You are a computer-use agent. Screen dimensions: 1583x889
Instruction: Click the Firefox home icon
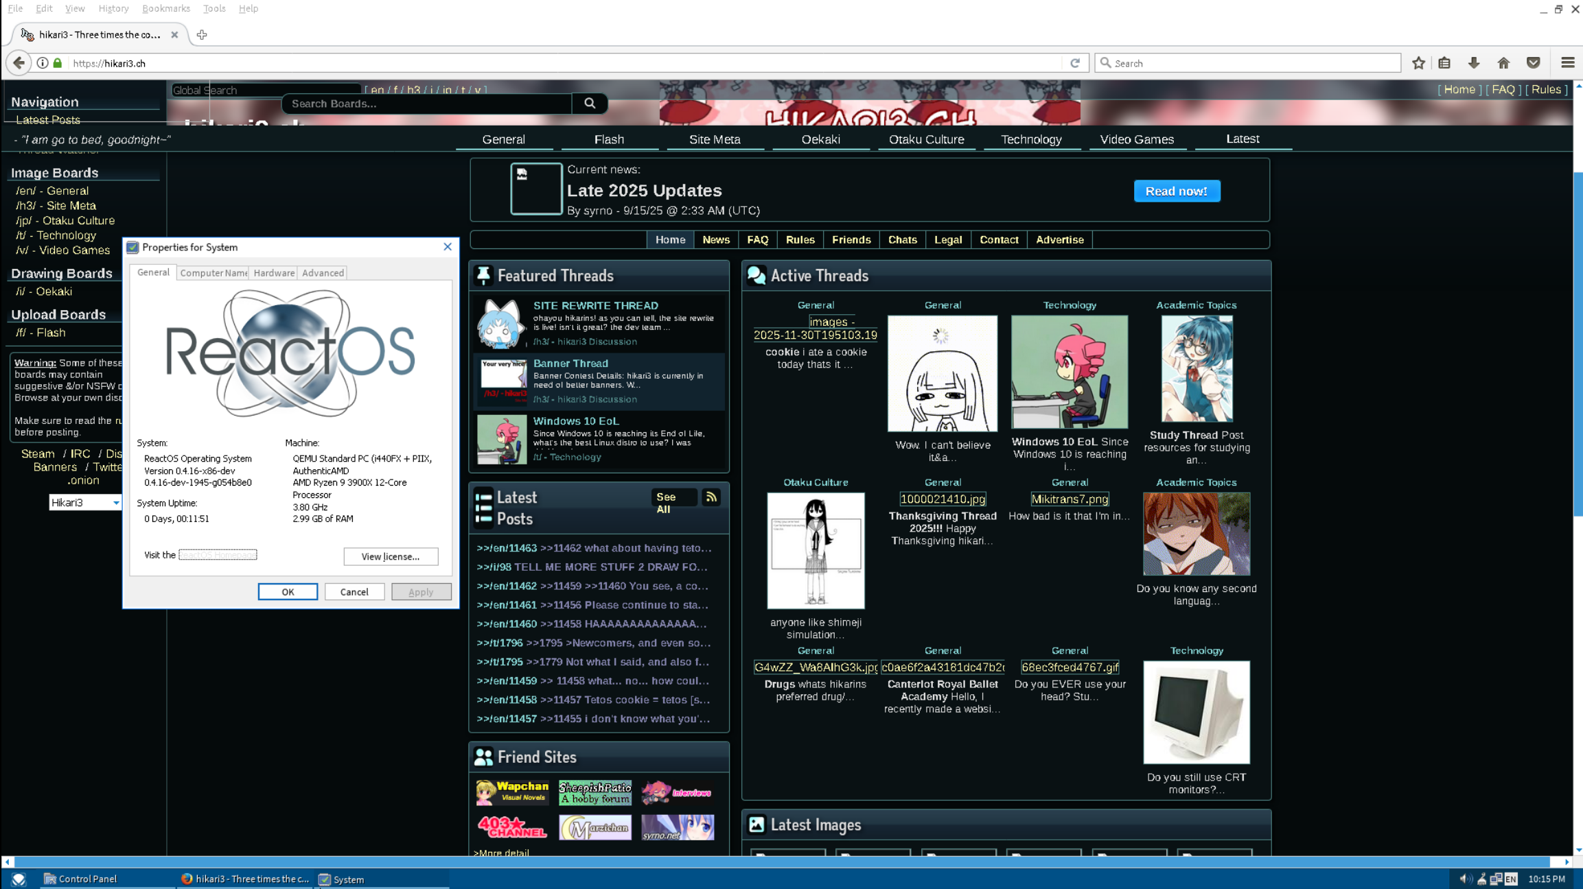click(x=1503, y=63)
